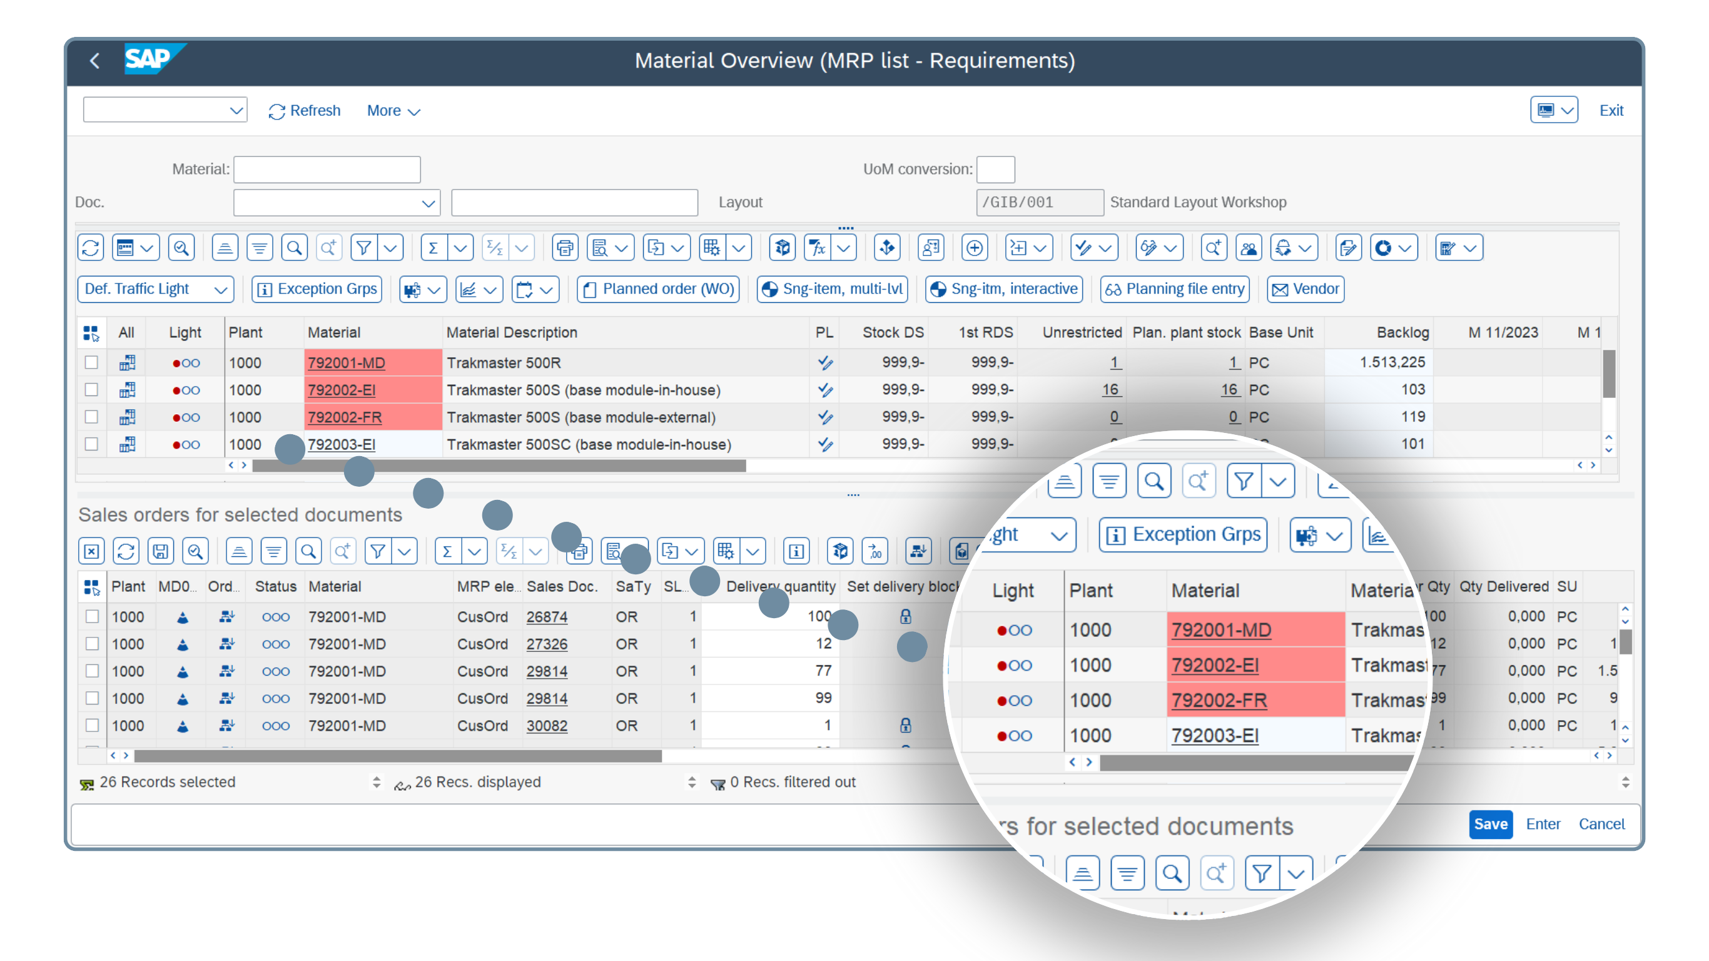Click the Exception Grps button
1709x961 pixels.
pyautogui.click(x=317, y=289)
